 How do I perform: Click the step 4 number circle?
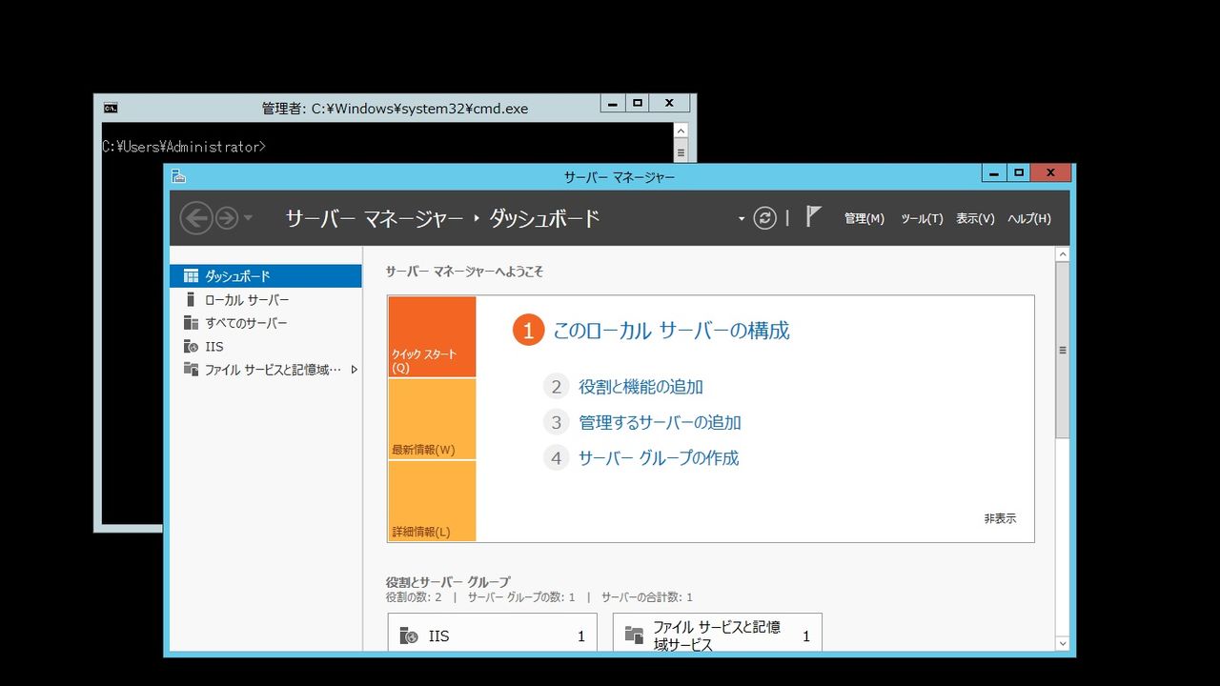557,457
